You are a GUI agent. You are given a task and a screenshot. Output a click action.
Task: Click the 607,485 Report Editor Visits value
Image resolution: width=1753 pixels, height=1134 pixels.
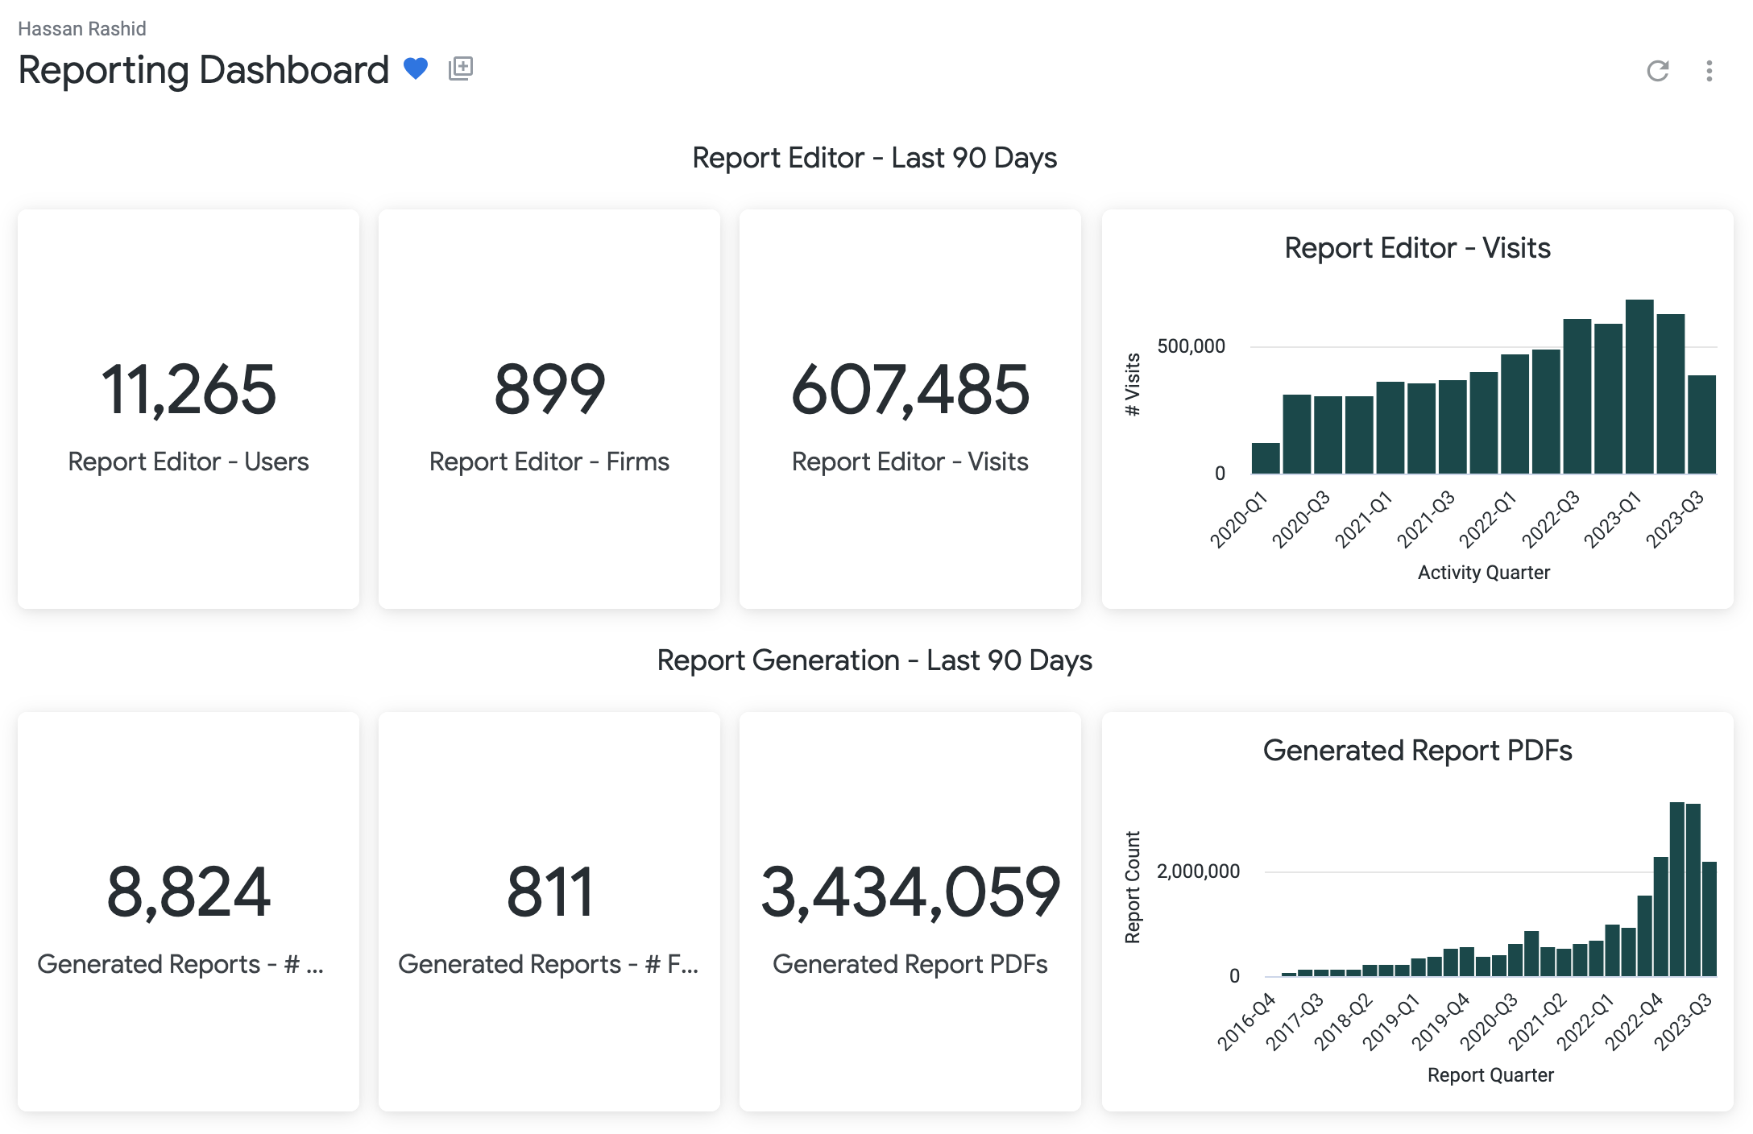pyautogui.click(x=910, y=390)
